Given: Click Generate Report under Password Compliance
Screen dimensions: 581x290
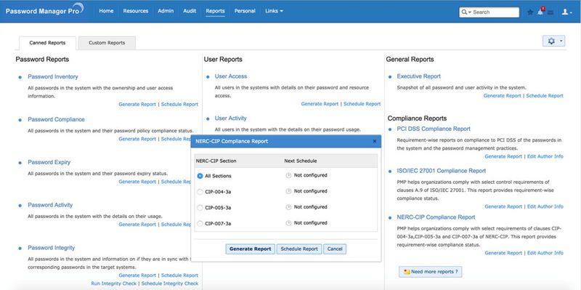Looking at the screenshot, I should [137, 139].
